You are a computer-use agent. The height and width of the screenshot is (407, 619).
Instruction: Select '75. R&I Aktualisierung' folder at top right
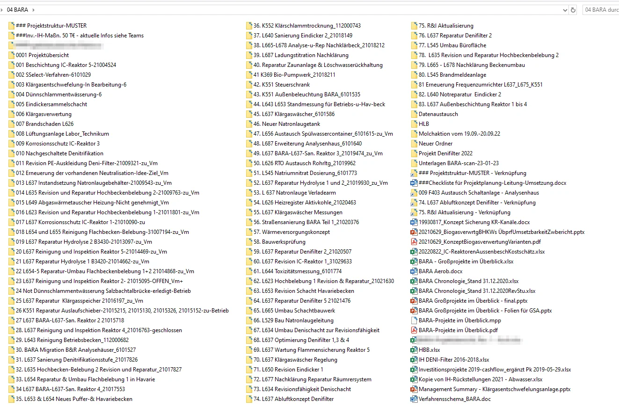tap(446, 26)
